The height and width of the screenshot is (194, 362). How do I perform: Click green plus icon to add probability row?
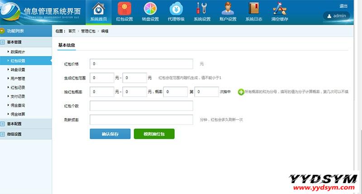(241, 92)
